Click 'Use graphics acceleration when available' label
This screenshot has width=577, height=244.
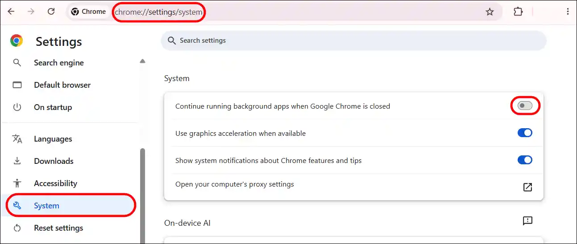[x=241, y=133]
